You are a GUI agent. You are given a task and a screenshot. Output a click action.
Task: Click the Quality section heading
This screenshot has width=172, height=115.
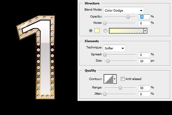[90, 71]
